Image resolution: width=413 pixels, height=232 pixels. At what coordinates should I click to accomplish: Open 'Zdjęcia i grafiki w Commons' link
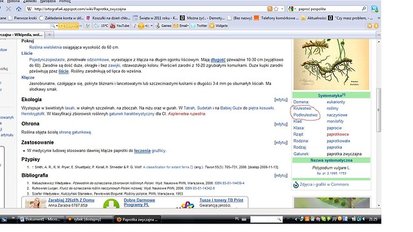324,185
